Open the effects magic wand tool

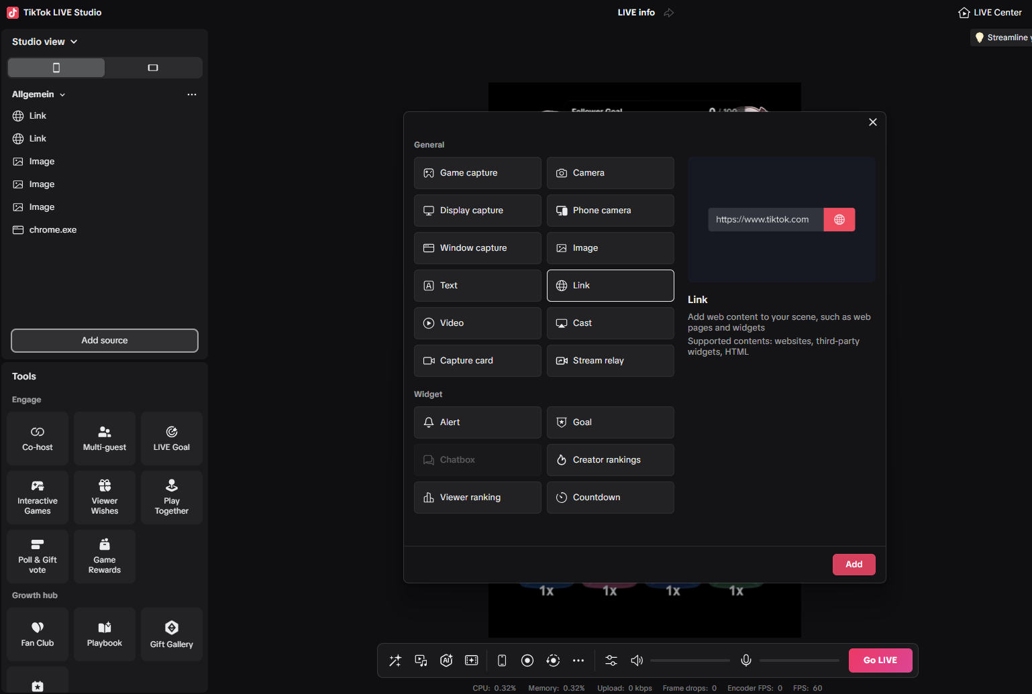395,660
